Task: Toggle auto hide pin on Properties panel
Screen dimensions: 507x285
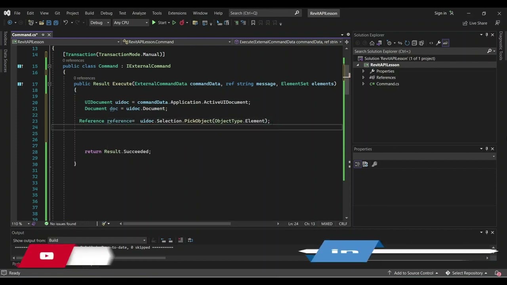Action: pos(487,149)
